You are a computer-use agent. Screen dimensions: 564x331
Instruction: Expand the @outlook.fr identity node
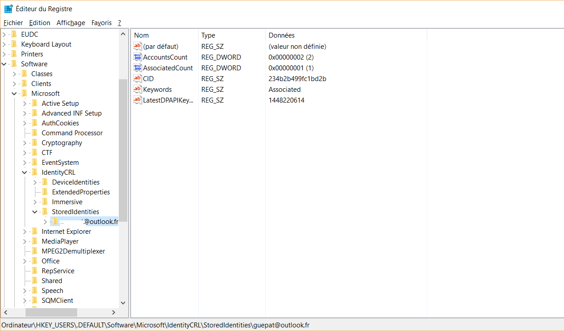coord(45,221)
